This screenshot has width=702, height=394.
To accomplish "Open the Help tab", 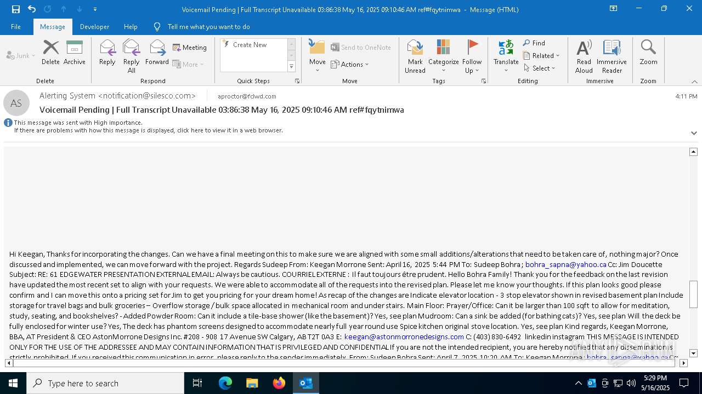I will tap(131, 27).
